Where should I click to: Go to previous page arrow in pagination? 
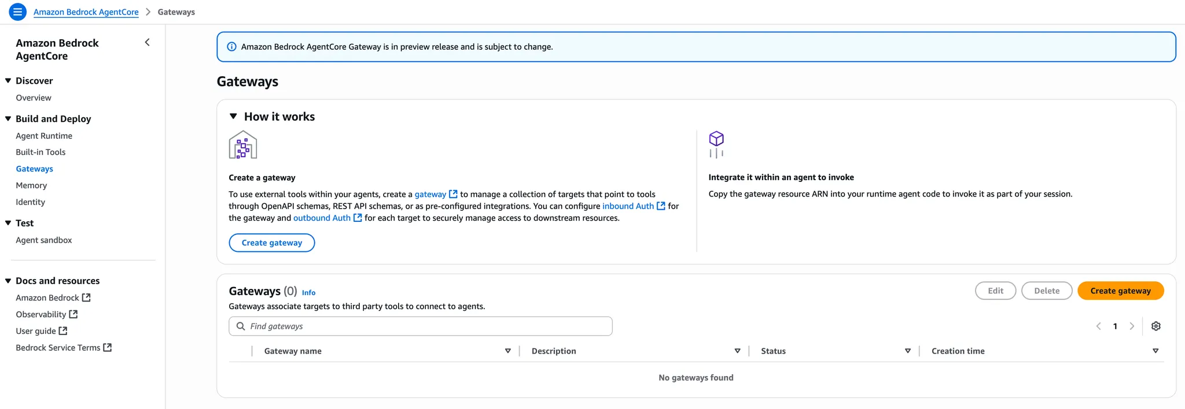(x=1098, y=326)
